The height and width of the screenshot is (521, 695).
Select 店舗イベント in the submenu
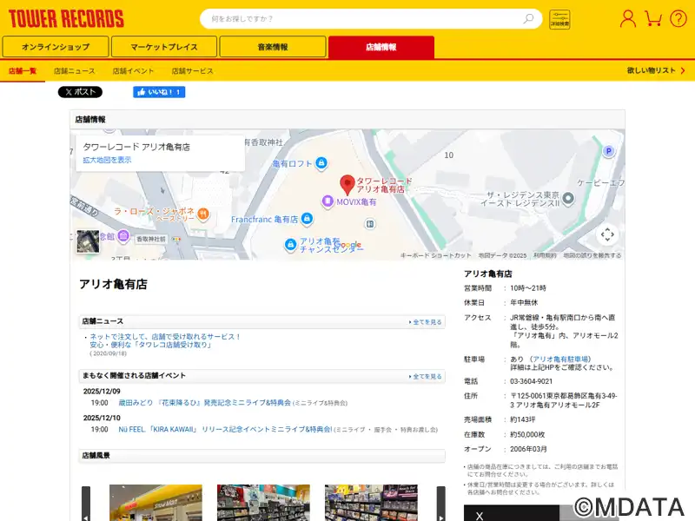133,71
